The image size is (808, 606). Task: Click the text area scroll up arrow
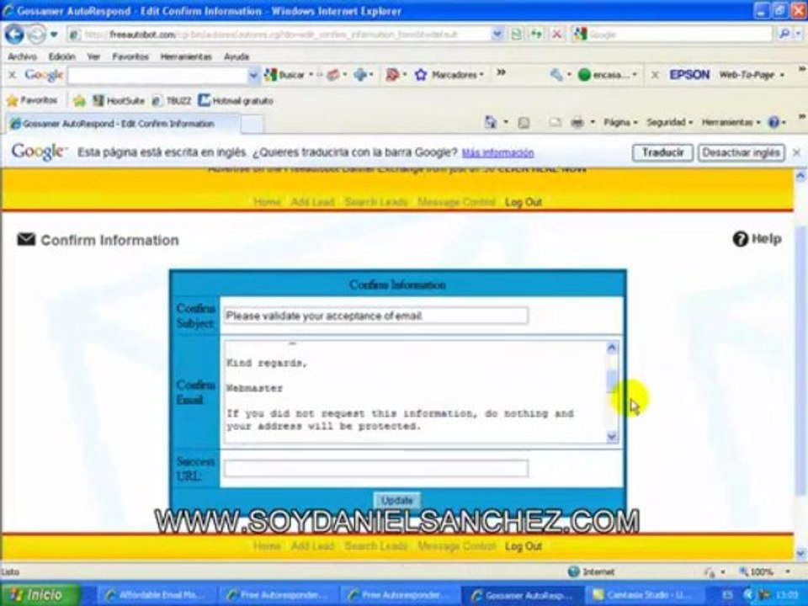[x=612, y=348]
